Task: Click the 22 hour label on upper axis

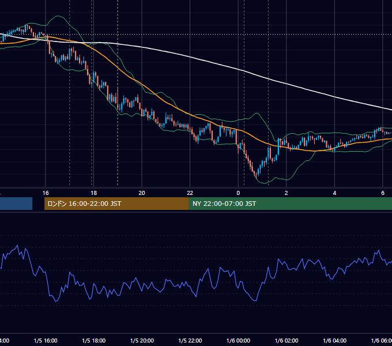Action: (x=190, y=193)
